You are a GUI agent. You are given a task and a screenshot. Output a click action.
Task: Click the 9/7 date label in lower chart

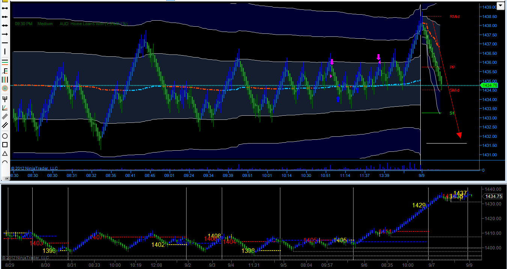432,265
